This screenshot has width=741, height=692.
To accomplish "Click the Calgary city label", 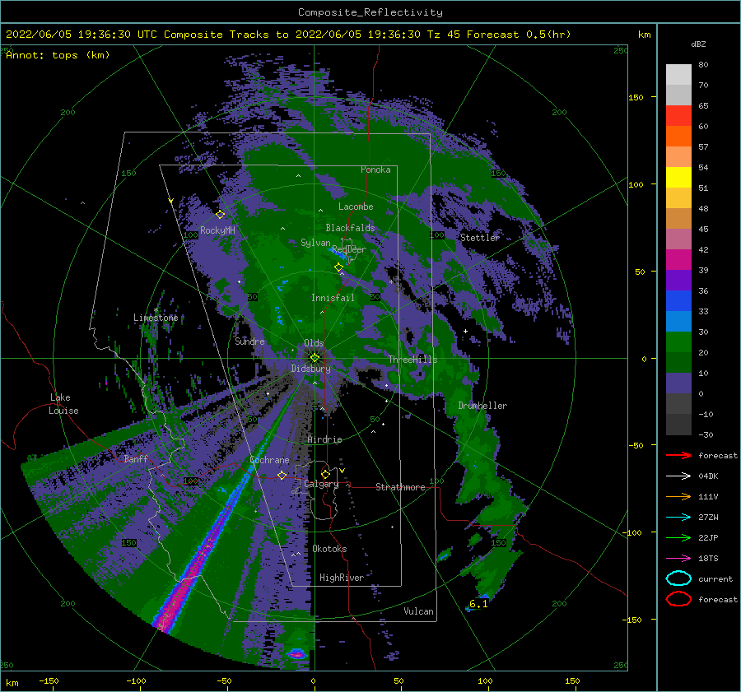I will pos(321,484).
